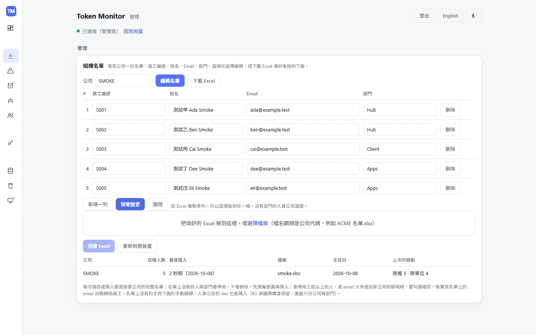This screenshot has height=335, width=536.
Task: Click the 測試甲 Ada Smoke name field
Action: pyautogui.click(x=206, y=110)
